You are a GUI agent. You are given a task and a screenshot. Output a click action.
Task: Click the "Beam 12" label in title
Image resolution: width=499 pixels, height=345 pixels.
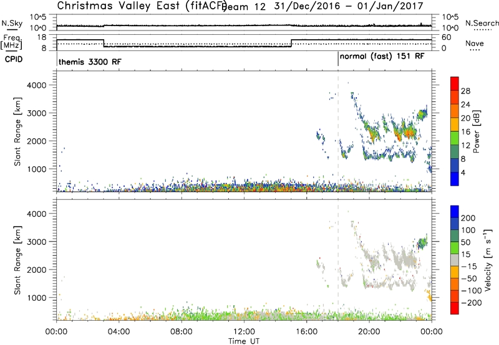click(x=245, y=7)
